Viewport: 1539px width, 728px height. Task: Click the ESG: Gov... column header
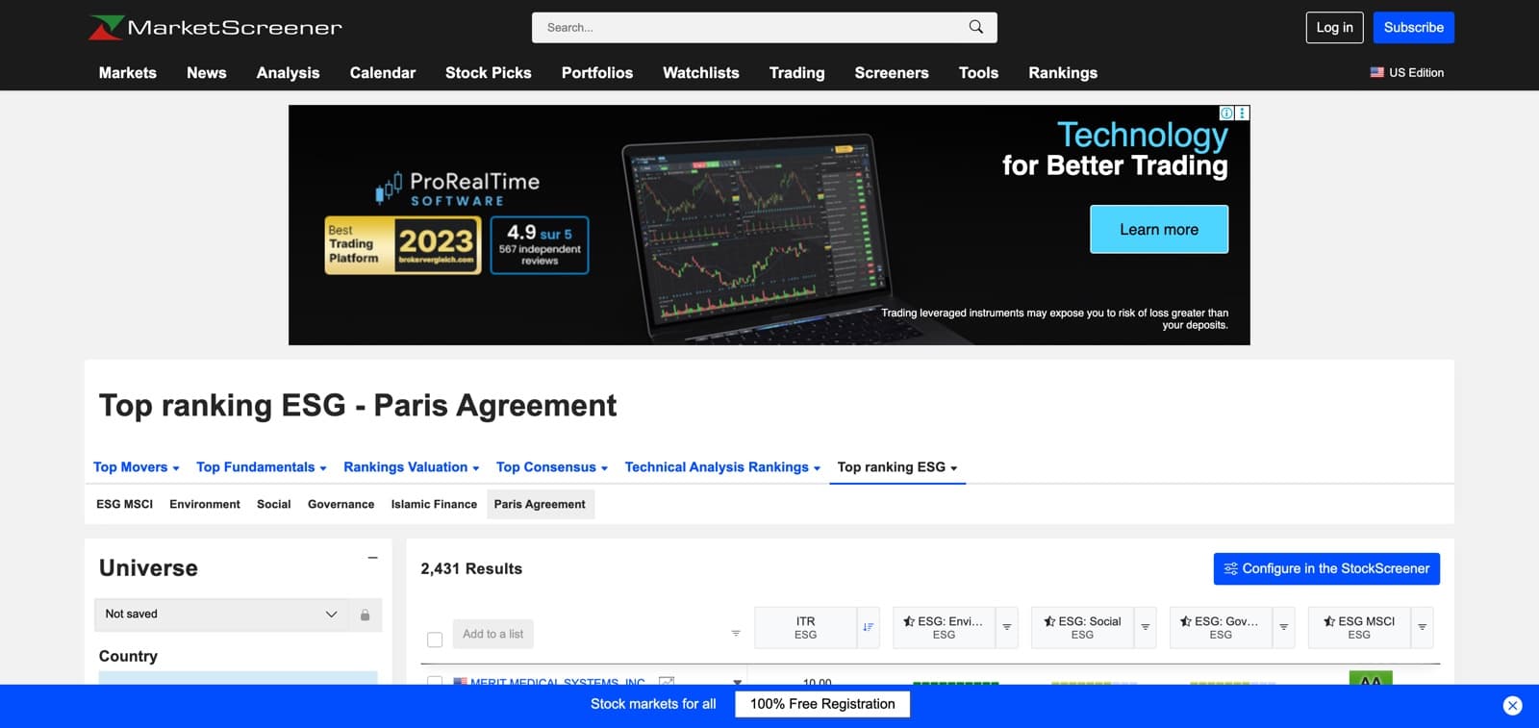point(1221,627)
